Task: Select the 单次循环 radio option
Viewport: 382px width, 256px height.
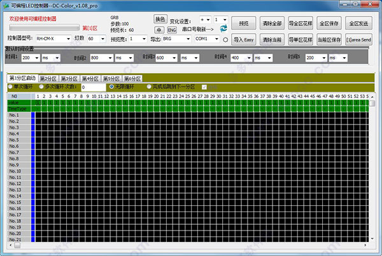Action: tap(10, 86)
